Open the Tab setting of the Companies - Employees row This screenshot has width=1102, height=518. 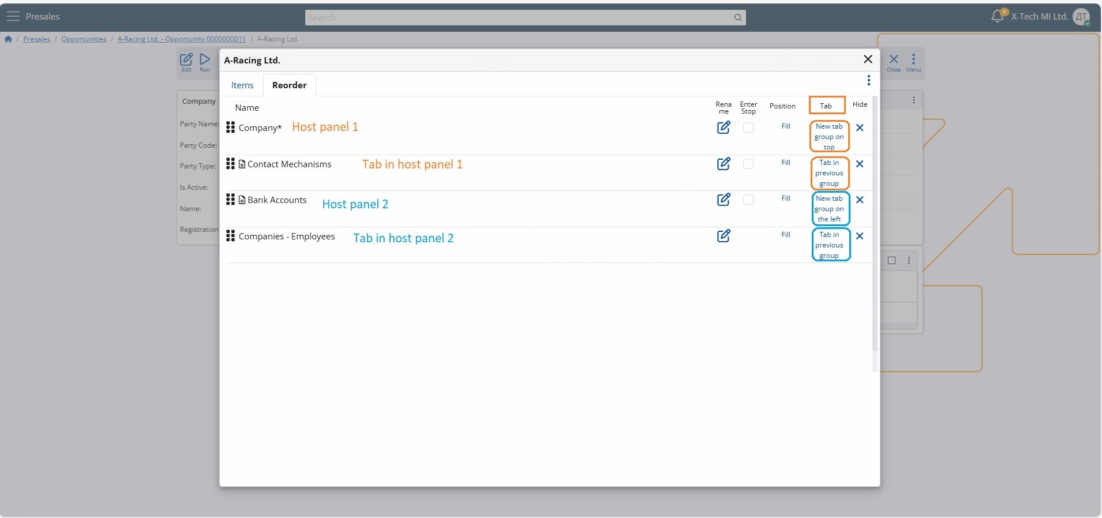tap(829, 245)
